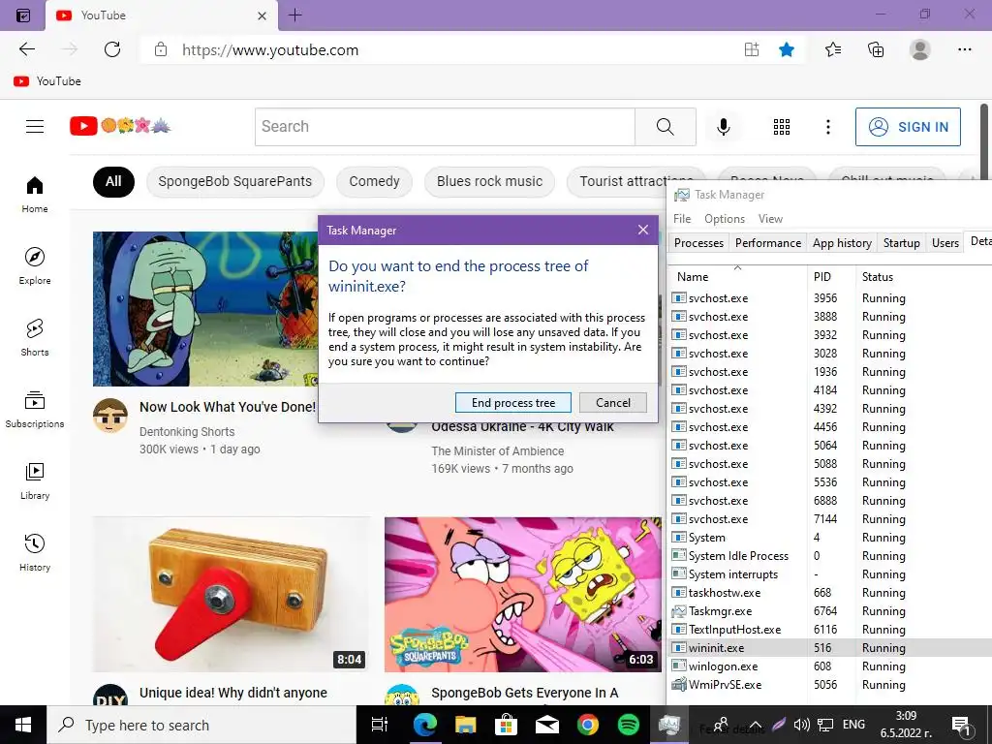
Task: Select the Comedy filter chip
Action: (374, 181)
